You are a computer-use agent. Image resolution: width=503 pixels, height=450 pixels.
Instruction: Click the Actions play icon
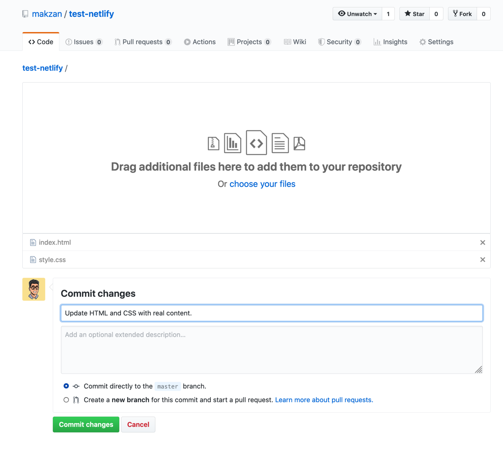point(187,42)
